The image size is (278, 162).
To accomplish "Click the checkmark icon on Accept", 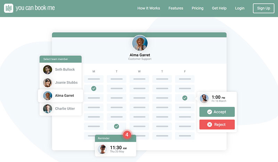I will click(x=210, y=112).
